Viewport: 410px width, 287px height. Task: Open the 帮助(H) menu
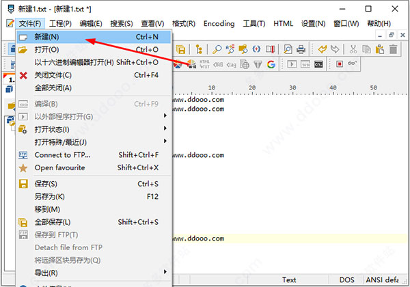[379, 23]
